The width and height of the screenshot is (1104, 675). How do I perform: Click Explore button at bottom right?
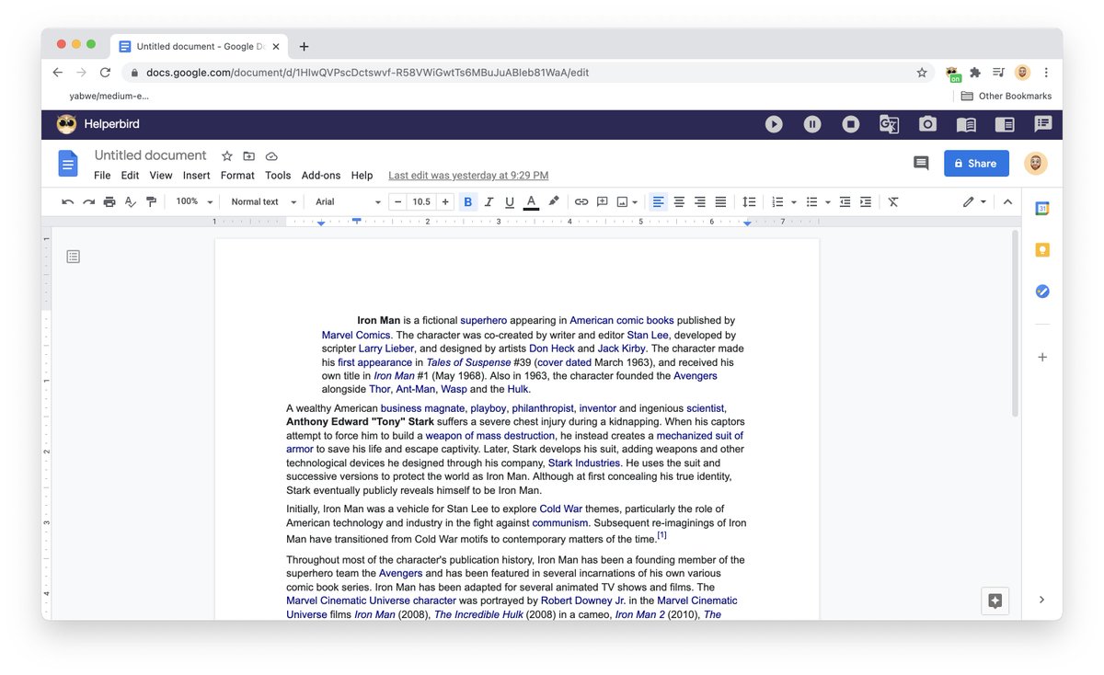995,601
